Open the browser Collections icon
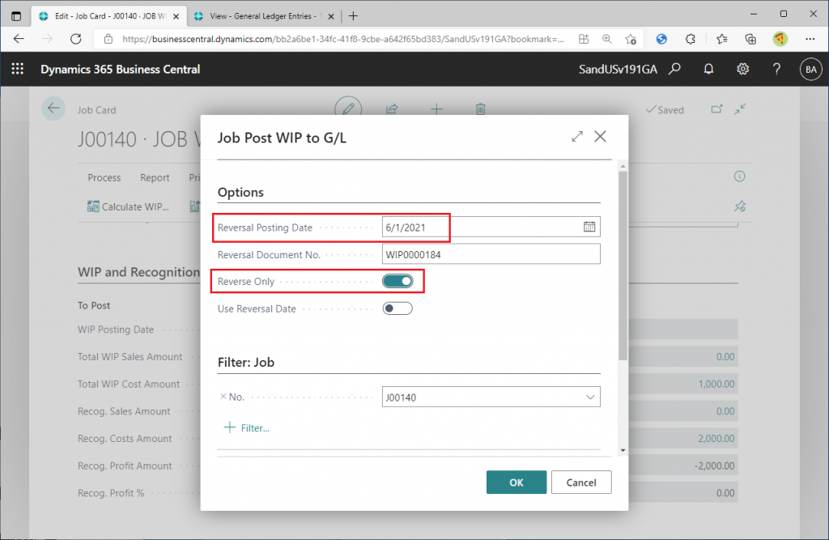Image resolution: width=829 pixels, height=540 pixels. click(x=750, y=39)
